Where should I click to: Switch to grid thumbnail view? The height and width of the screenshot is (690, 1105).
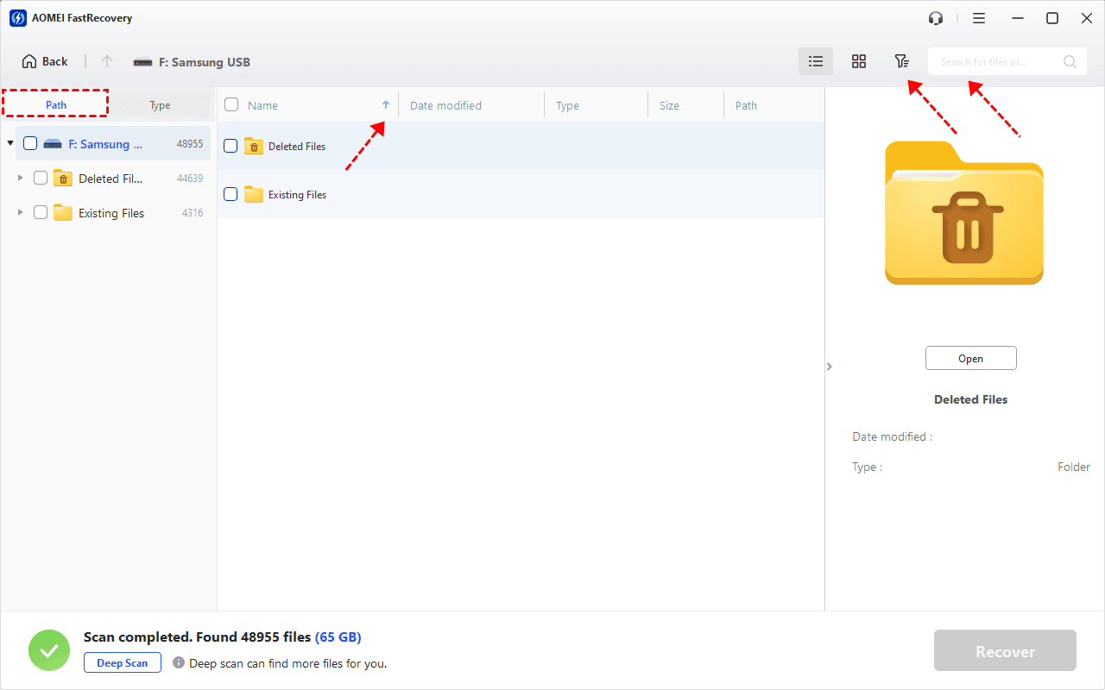pos(859,61)
